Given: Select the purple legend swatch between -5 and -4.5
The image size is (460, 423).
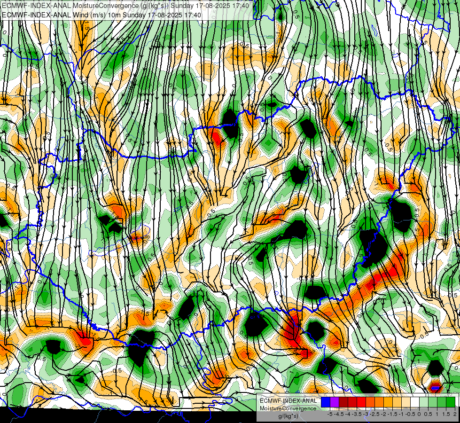Looking at the screenshot, I should 335,402.
